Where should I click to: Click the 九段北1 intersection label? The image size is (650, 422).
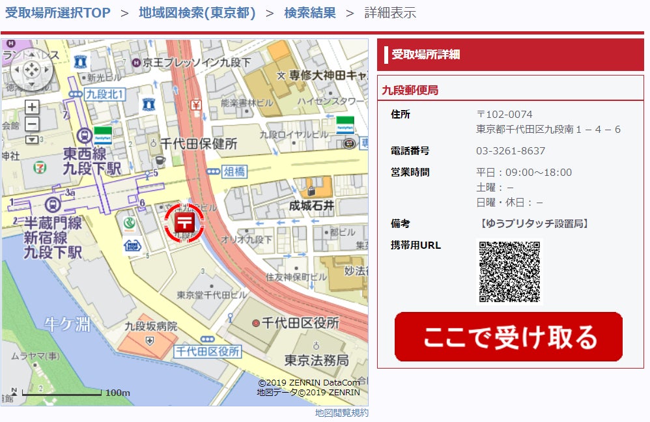pos(105,94)
